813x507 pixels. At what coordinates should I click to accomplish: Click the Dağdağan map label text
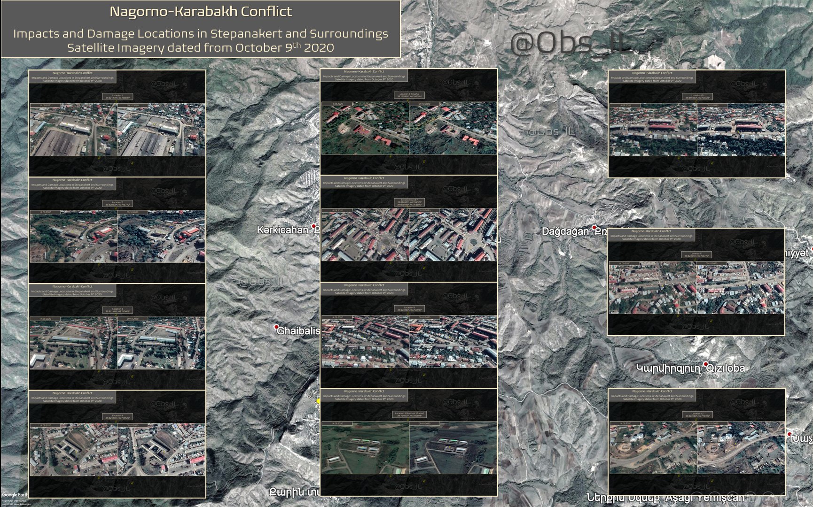(565, 231)
